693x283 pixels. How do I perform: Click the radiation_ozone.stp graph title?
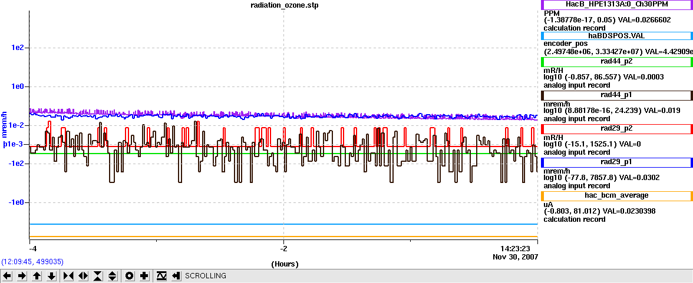pyautogui.click(x=284, y=5)
